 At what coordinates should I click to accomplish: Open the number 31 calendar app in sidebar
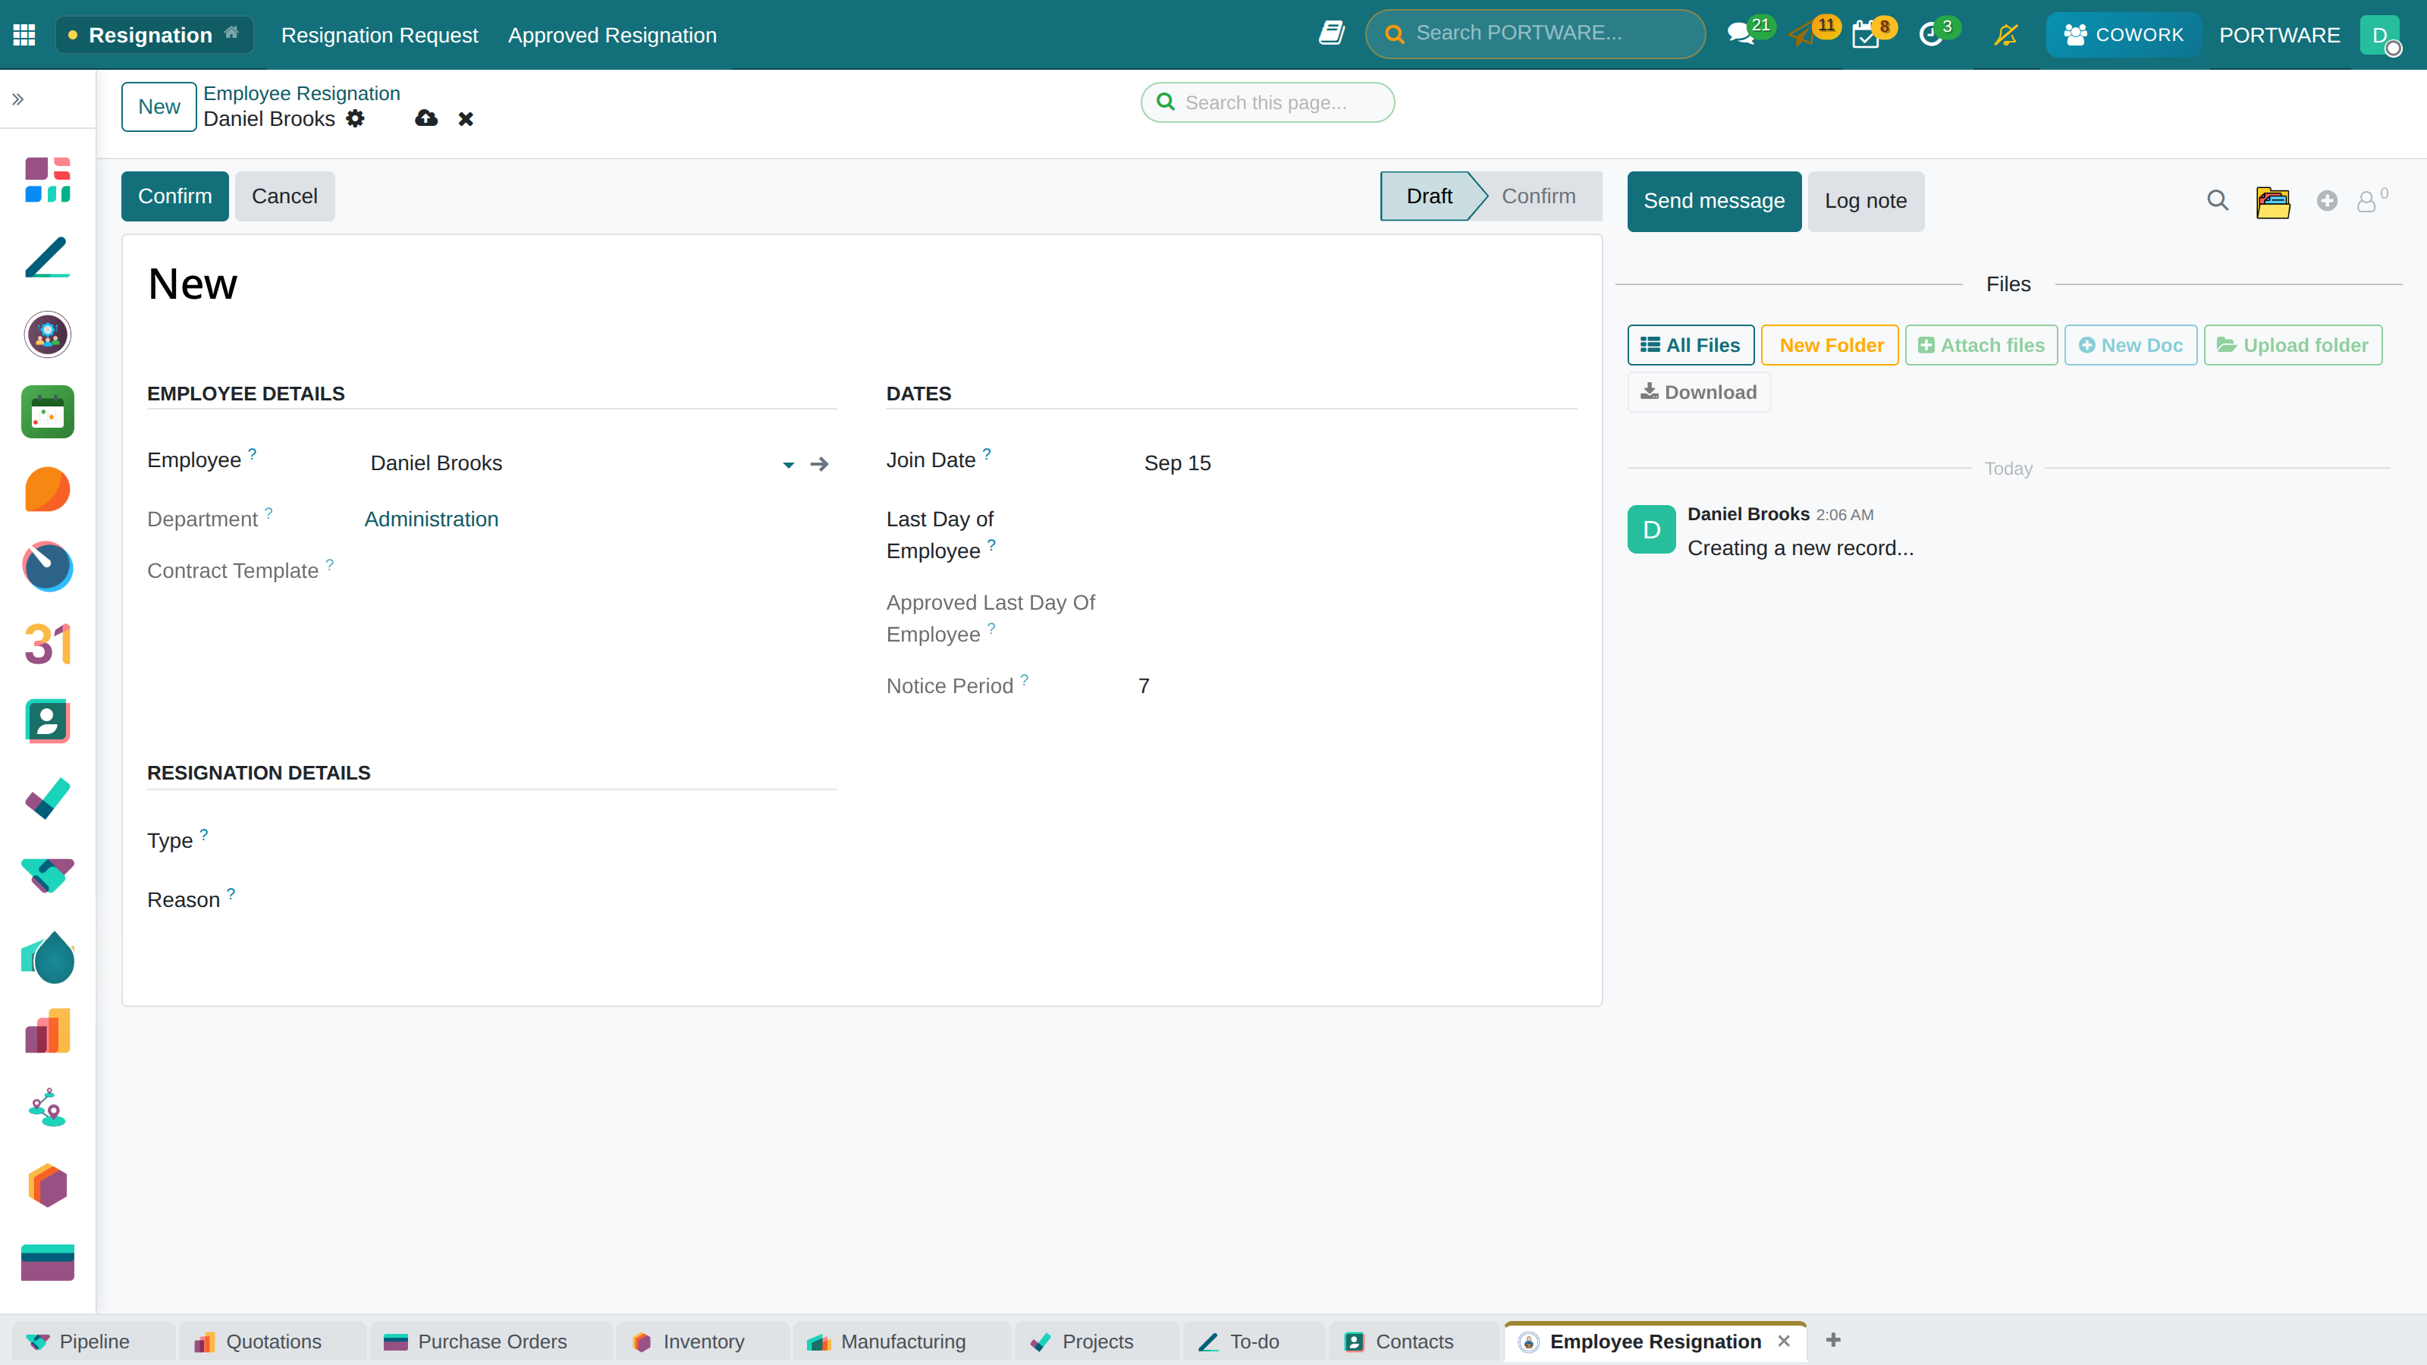pos(47,645)
